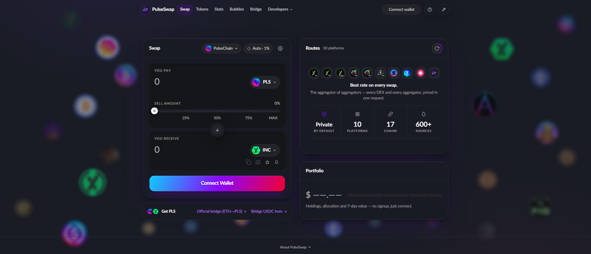The image size is (591, 254).
Task: Set sell amount to MAX
Action: coord(273,118)
